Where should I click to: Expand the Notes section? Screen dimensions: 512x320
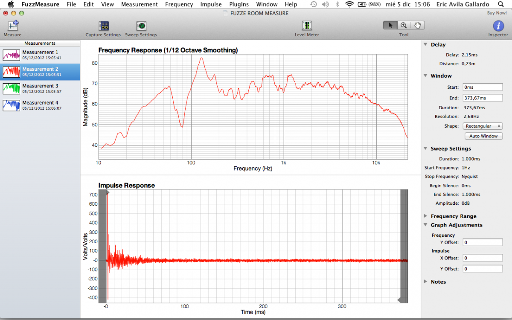(425, 282)
